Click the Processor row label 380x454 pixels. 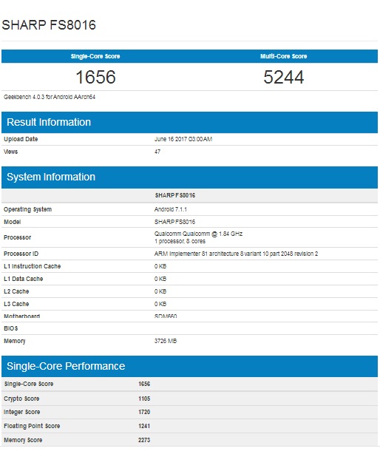coord(17,237)
